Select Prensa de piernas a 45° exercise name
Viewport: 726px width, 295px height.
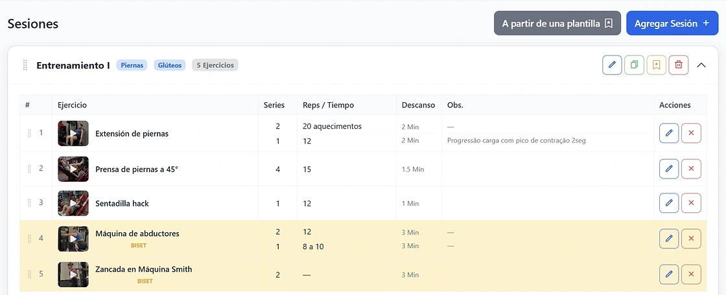137,169
